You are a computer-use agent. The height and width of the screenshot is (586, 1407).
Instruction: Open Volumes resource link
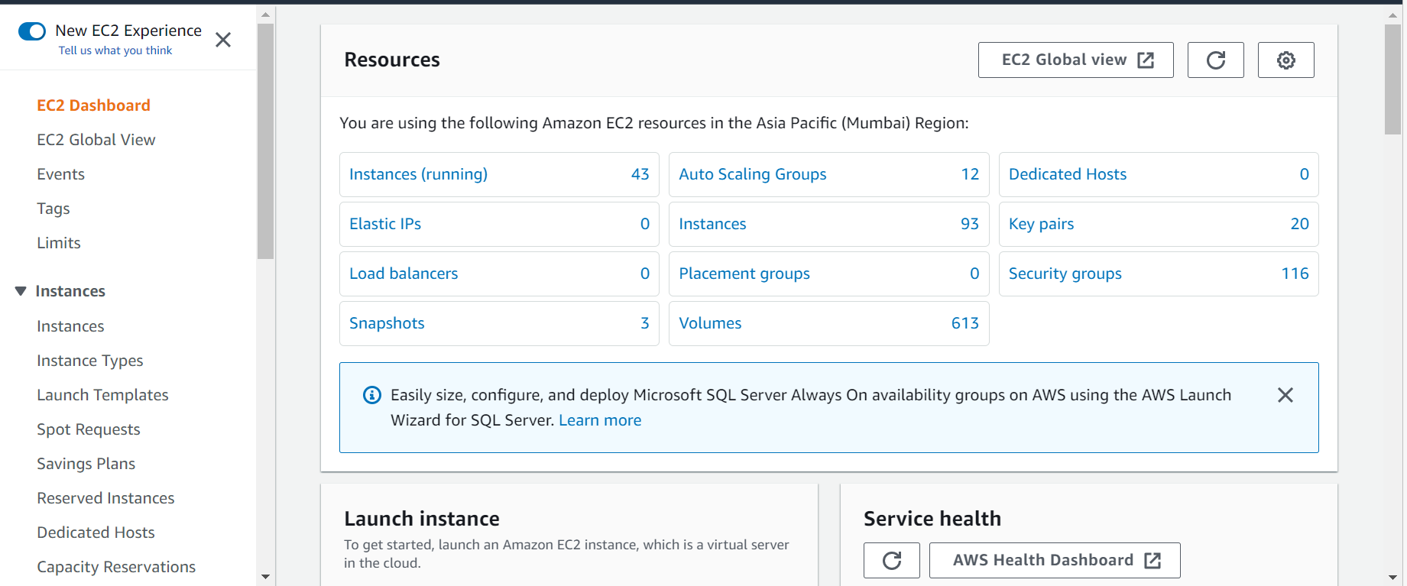tap(710, 323)
